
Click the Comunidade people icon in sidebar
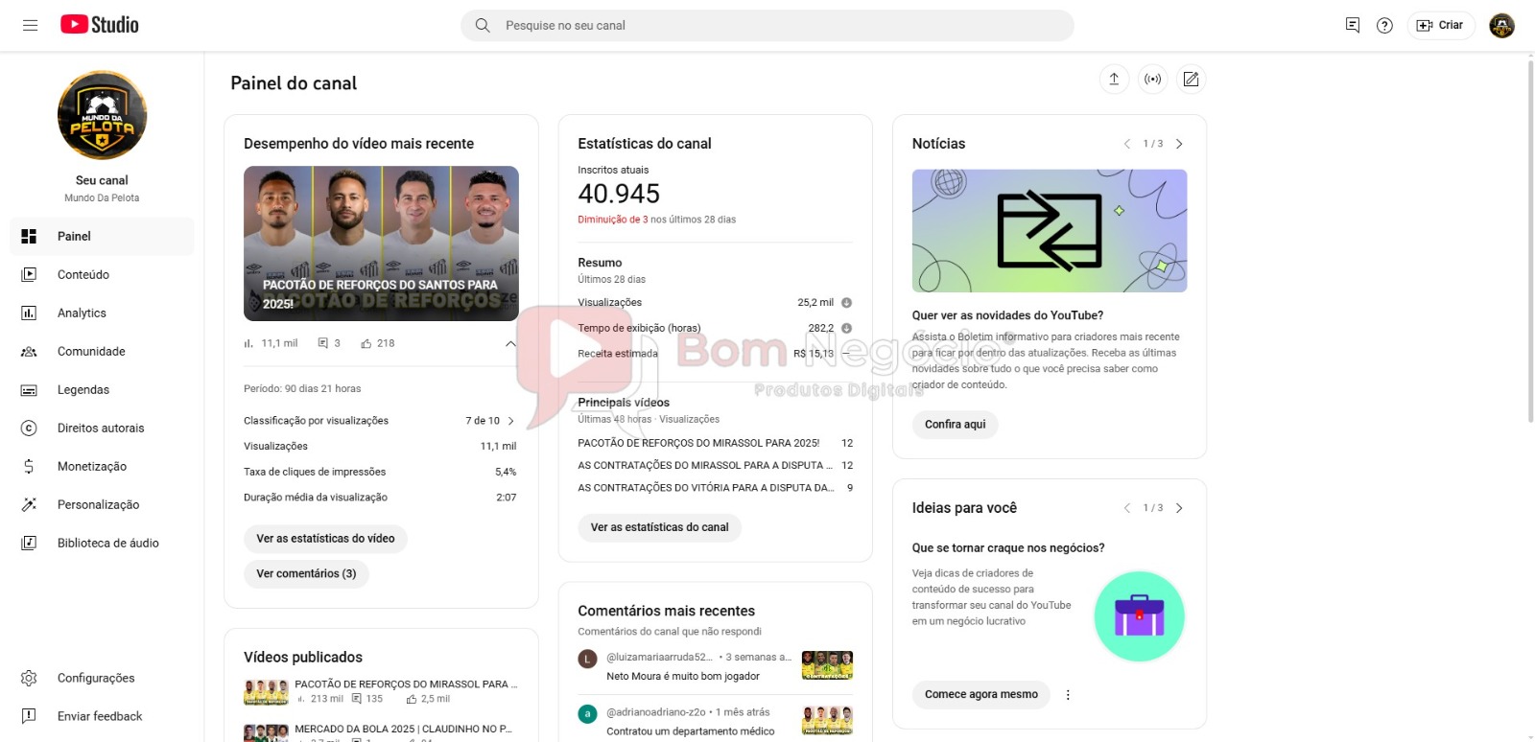click(29, 351)
